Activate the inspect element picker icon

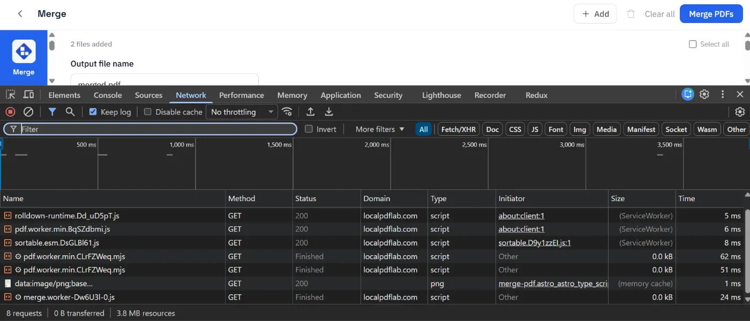[x=11, y=95]
